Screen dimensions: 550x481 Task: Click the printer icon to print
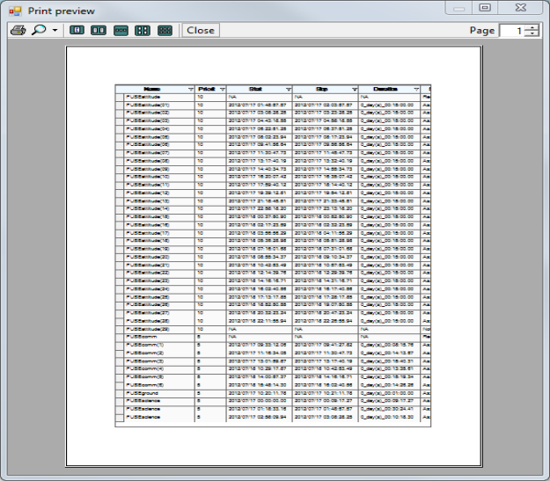click(x=17, y=30)
